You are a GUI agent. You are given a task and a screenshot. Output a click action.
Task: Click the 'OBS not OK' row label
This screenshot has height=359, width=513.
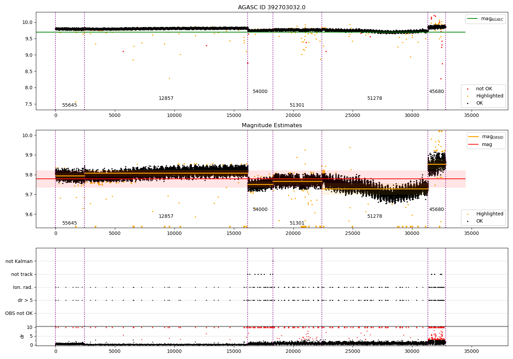tap(19, 314)
